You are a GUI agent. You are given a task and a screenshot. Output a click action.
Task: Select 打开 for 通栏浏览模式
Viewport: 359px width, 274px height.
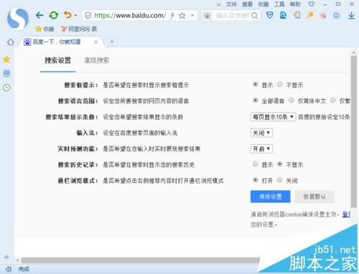click(x=256, y=180)
